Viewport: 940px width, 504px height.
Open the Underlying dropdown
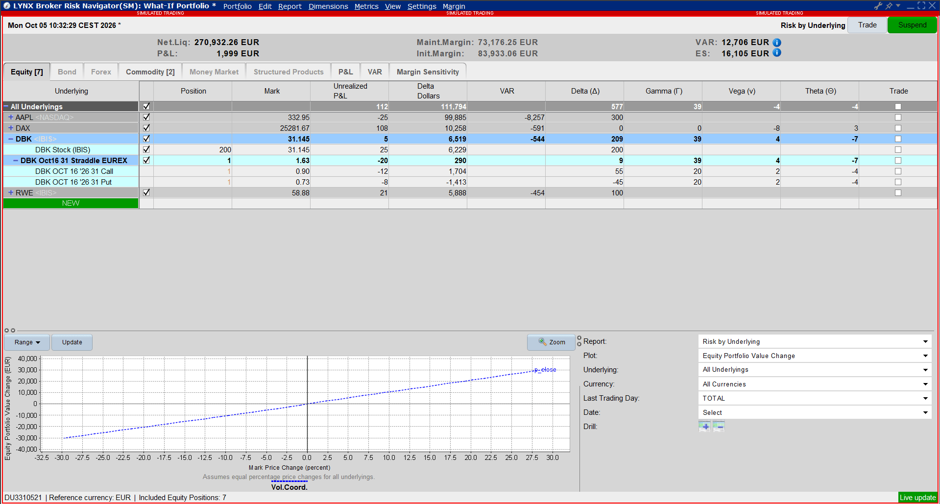coord(815,370)
